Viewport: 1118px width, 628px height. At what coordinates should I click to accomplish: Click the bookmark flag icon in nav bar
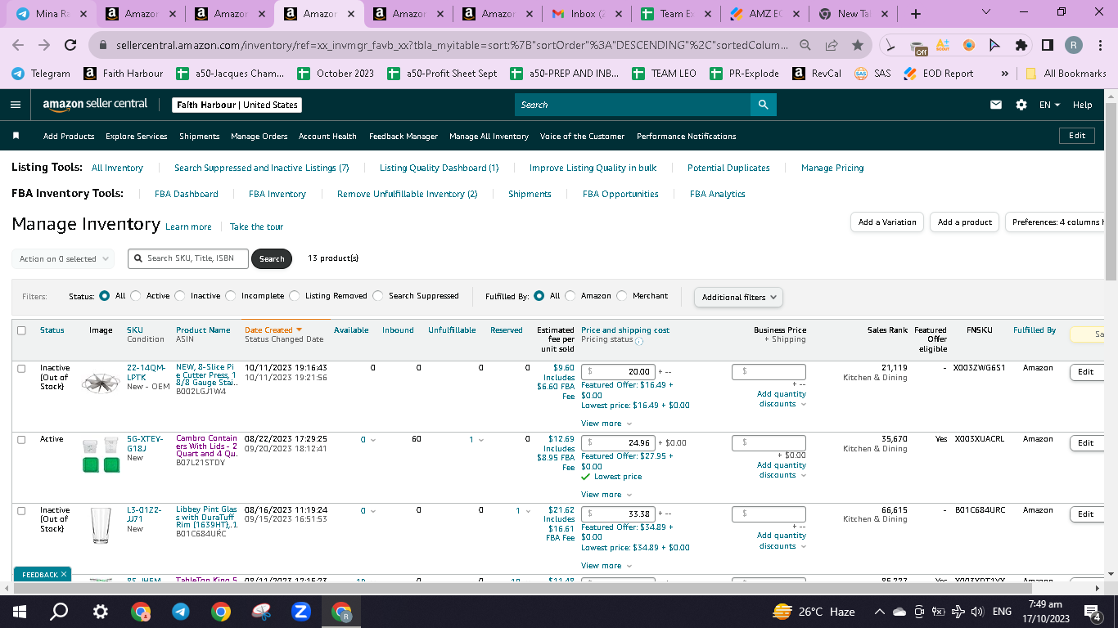(16, 136)
